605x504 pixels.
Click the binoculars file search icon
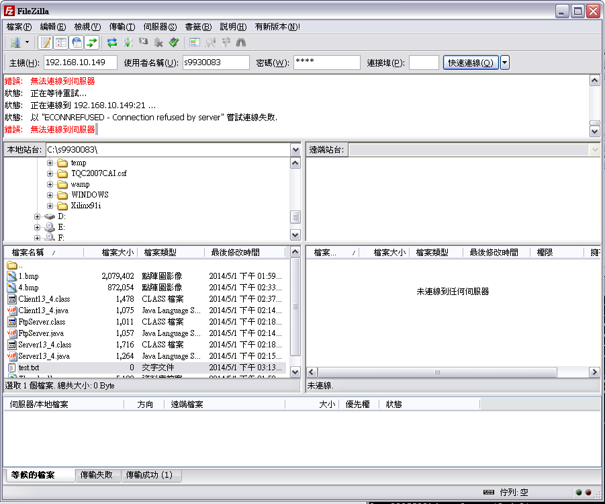[241, 42]
